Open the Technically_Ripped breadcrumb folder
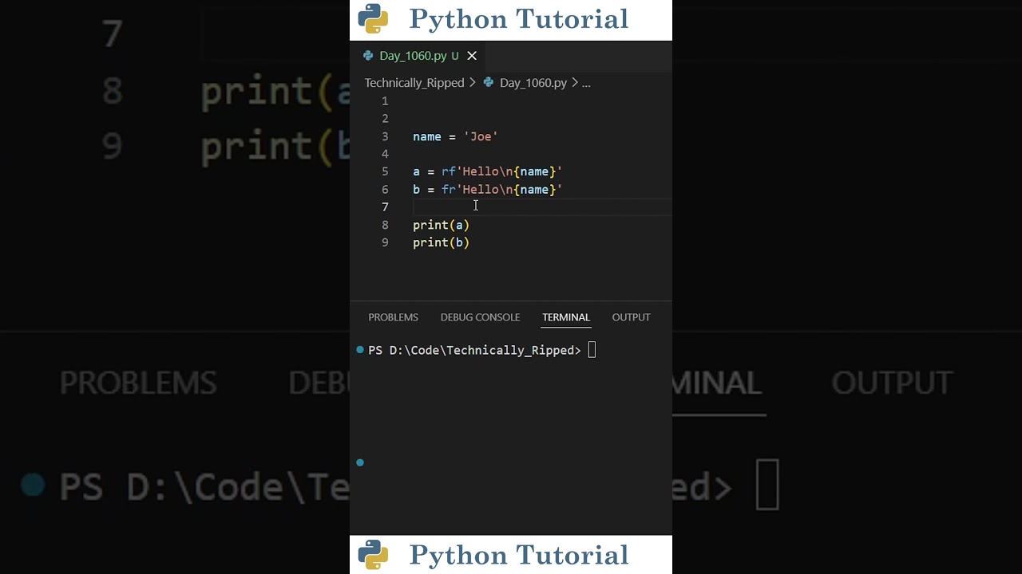Image resolution: width=1022 pixels, height=574 pixels. coord(414,83)
